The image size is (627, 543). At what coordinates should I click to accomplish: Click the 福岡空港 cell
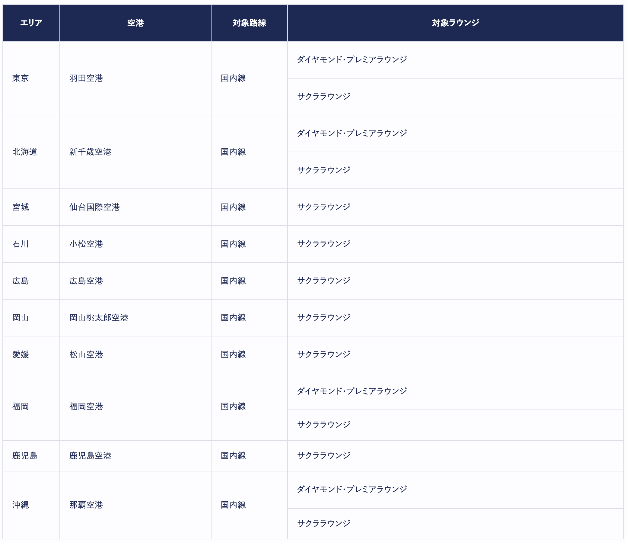point(86,406)
